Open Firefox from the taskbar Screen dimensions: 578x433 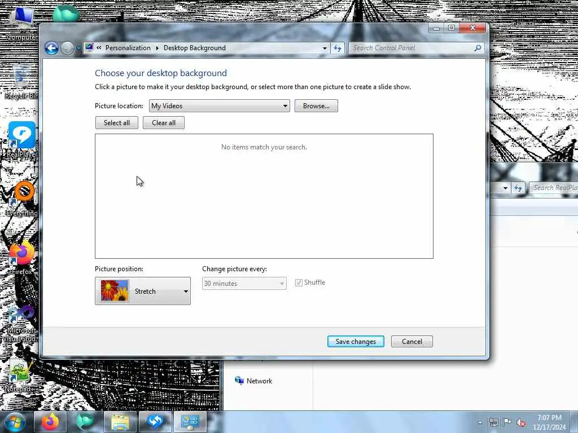coord(50,422)
